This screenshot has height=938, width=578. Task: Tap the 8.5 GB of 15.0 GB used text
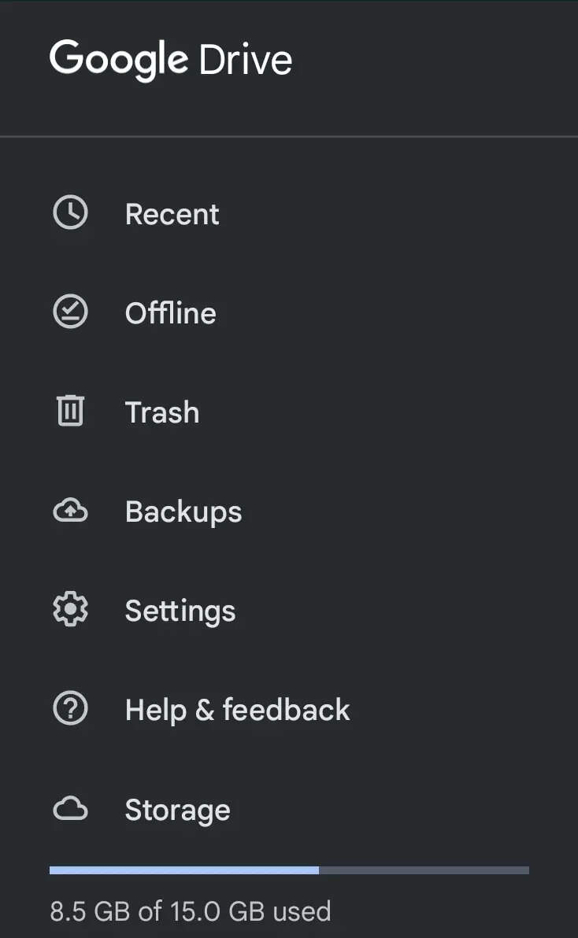191,911
